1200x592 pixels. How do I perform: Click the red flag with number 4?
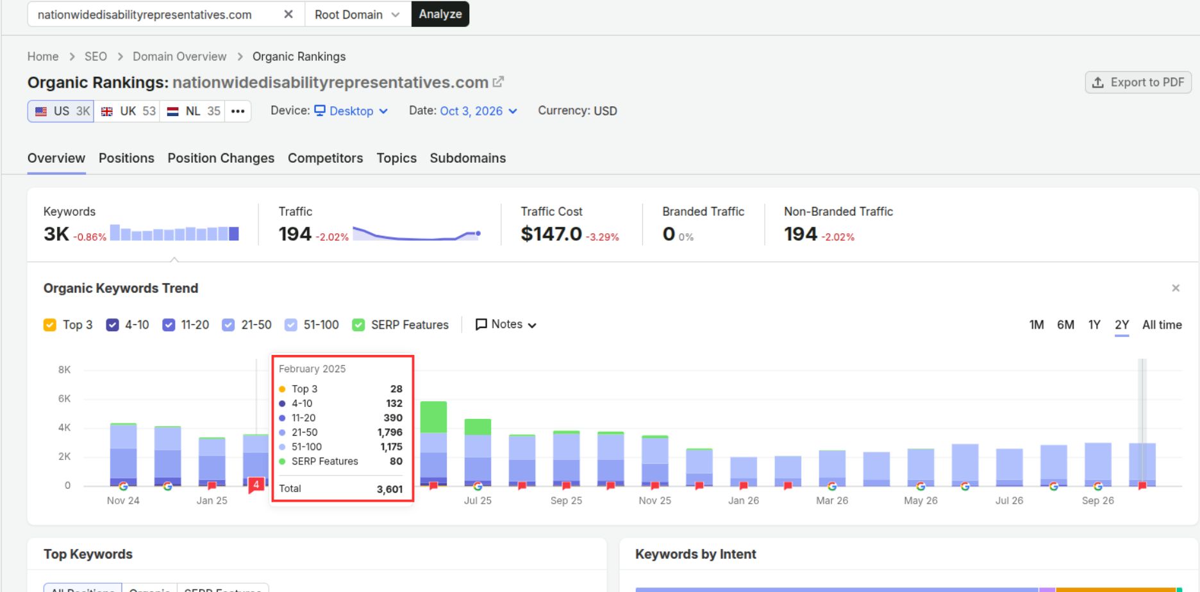click(256, 485)
